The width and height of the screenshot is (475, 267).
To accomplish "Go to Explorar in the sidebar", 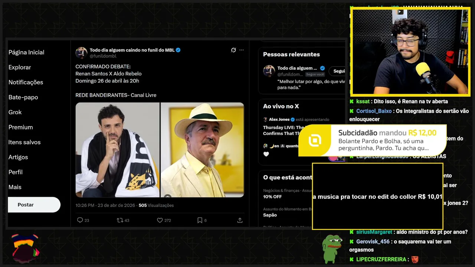I will tap(20, 67).
